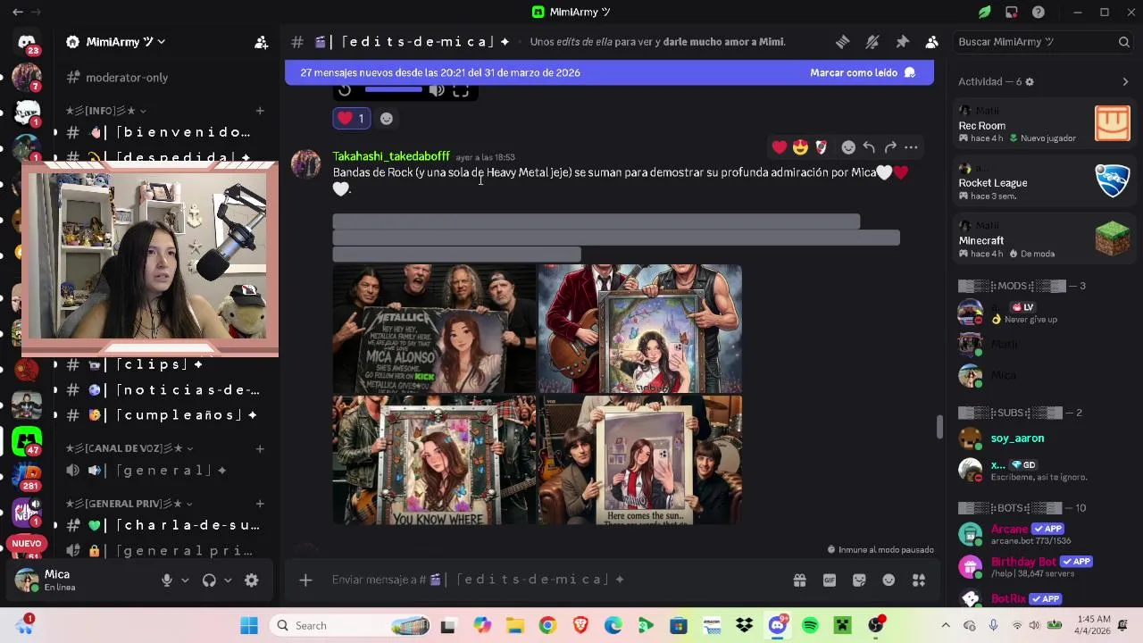Open the emoji picker in message bar
Screen dimensions: 1143x643
889,580
